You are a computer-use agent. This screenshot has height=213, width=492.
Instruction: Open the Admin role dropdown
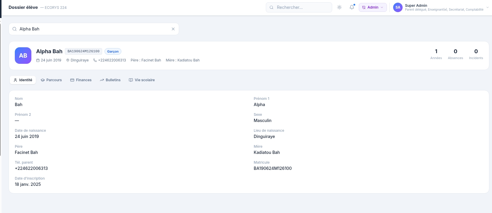point(373,7)
